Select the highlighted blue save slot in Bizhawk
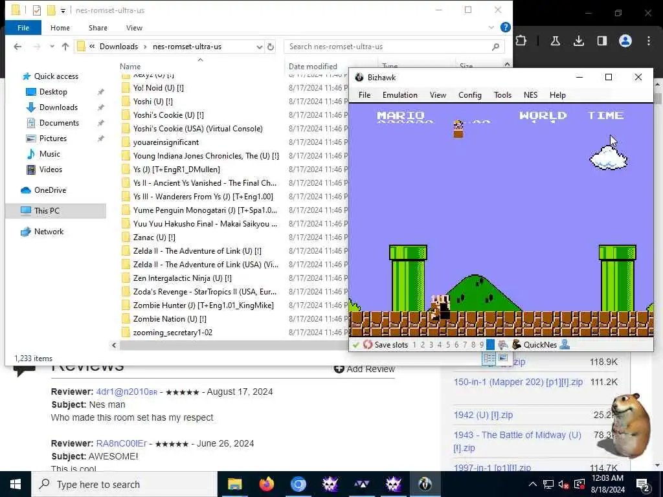 tap(490, 344)
